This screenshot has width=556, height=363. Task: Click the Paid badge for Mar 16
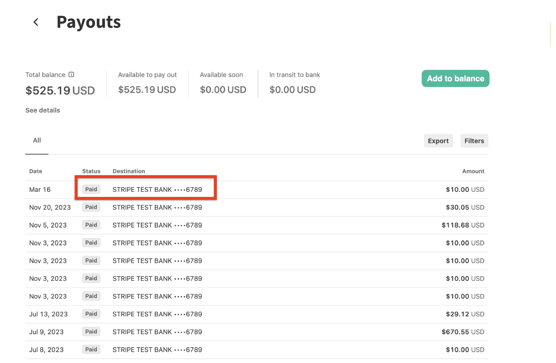click(x=91, y=189)
